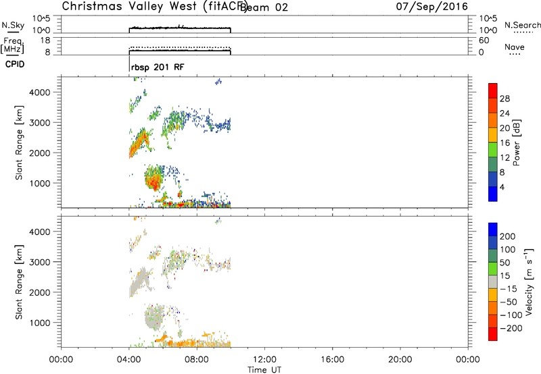The height and width of the screenshot is (374, 541).
Task: Click the 'CPID' row label
Action: coord(15,64)
